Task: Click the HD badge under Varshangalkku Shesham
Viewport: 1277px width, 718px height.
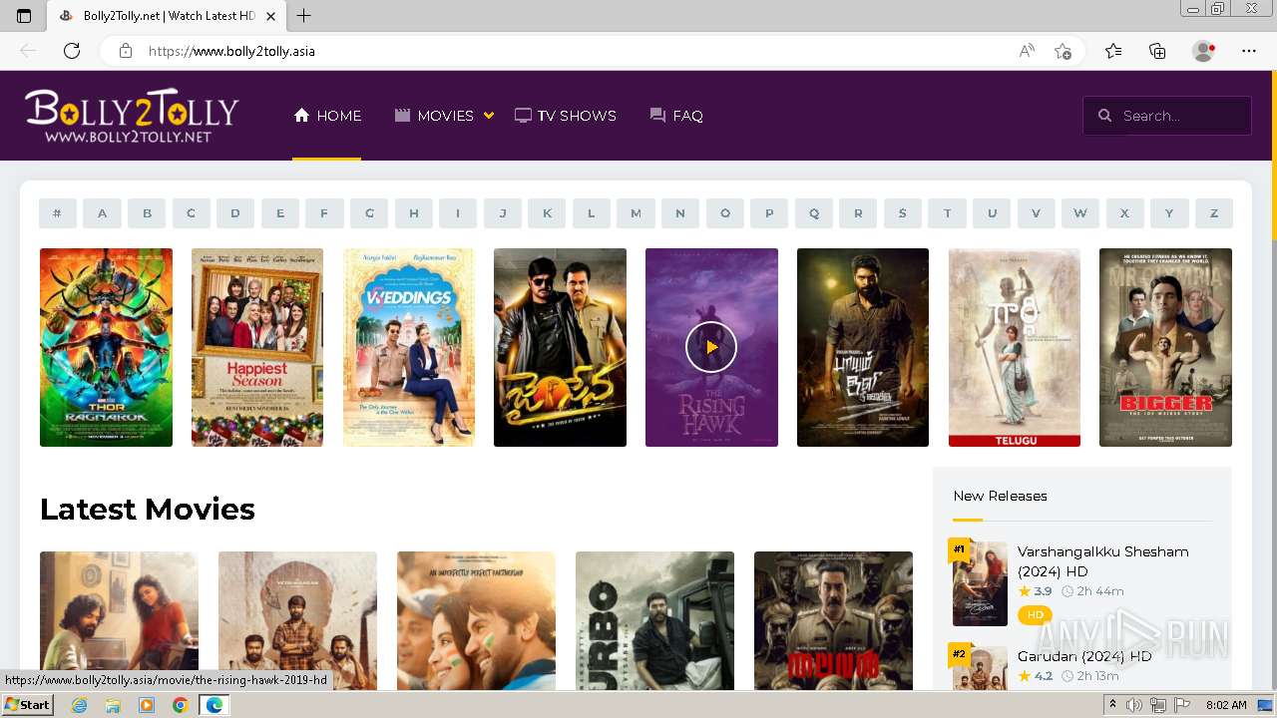Action: pyautogui.click(x=1035, y=615)
